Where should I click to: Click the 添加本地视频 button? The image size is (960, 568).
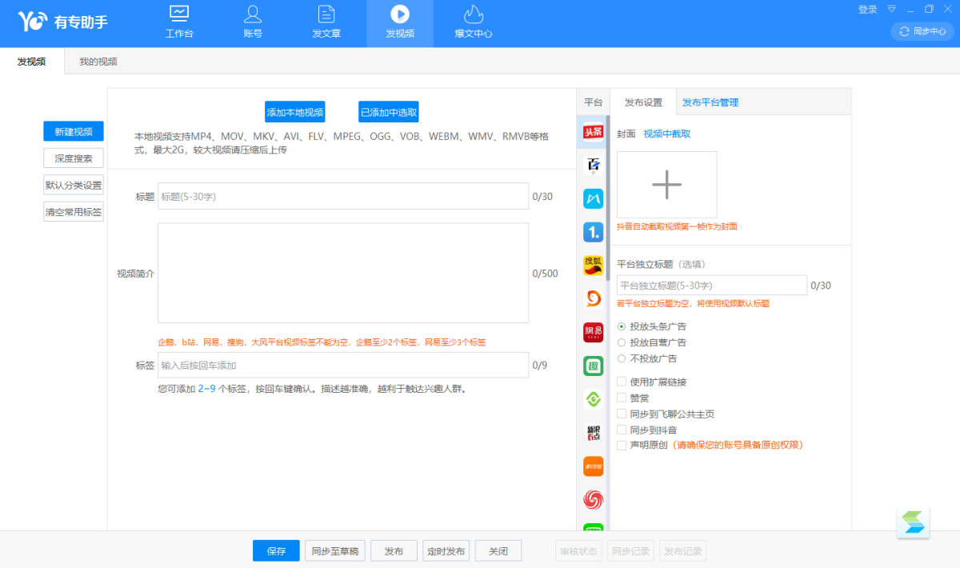(x=295, y=112)
